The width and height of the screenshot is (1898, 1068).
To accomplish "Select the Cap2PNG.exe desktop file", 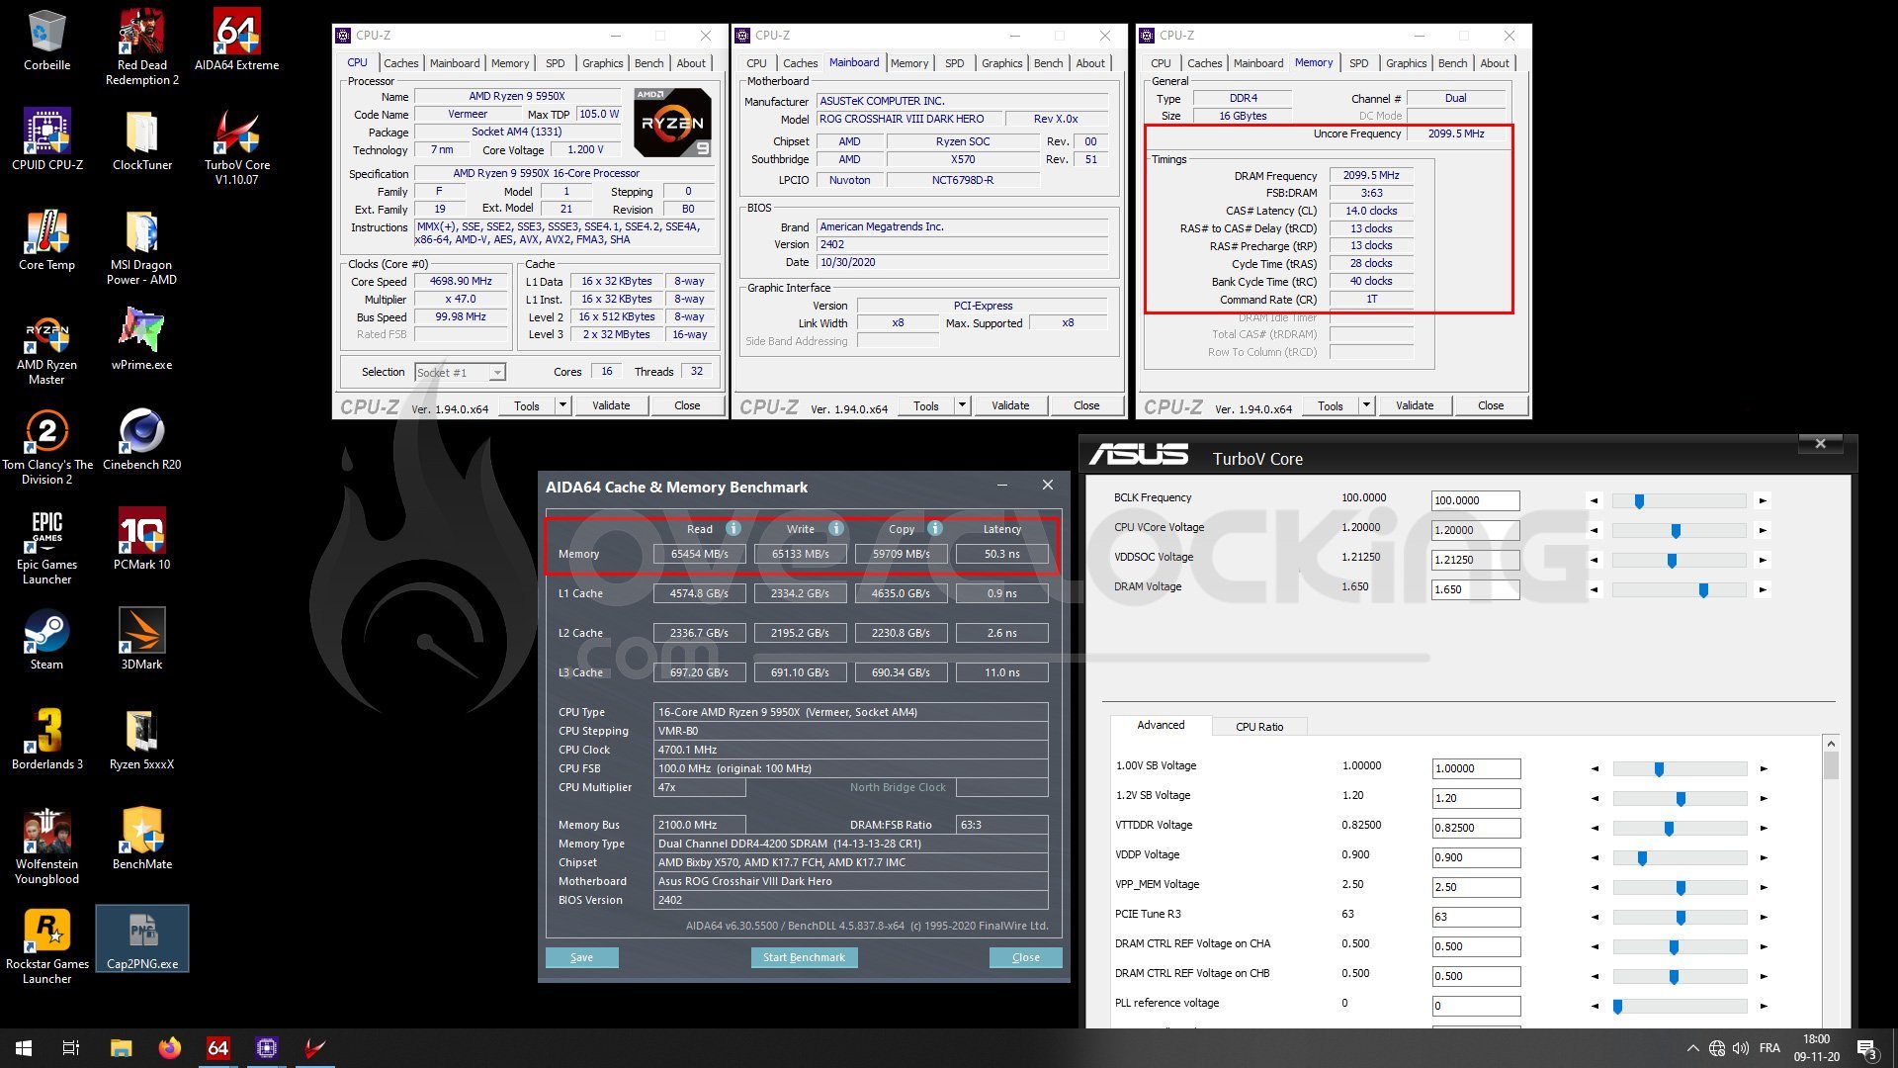I will (142, 938).
